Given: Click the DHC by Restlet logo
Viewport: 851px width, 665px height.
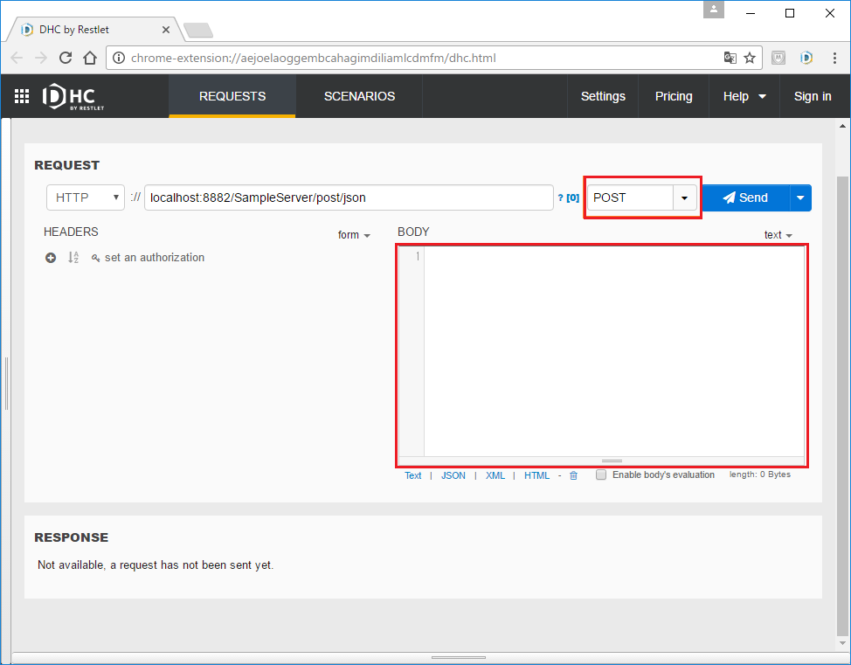Looking at the screenshot, I should (x=73, y=97).
